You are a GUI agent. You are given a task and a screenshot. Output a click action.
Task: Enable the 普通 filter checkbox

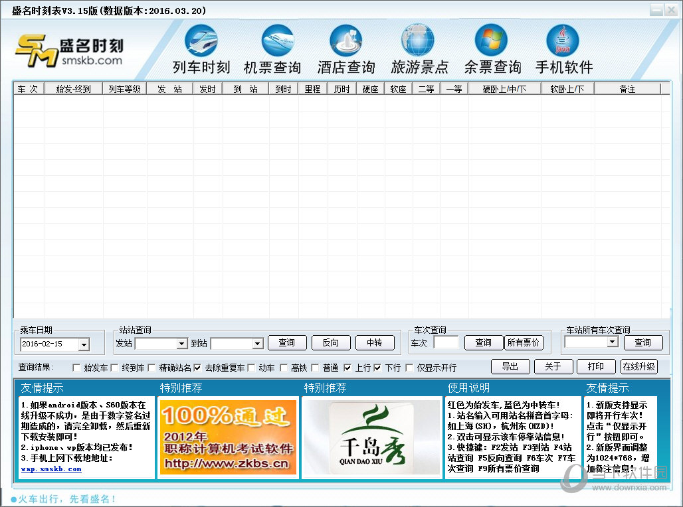(x=315, y=368)
